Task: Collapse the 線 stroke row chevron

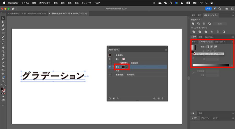Action: [x=113, y=59]
